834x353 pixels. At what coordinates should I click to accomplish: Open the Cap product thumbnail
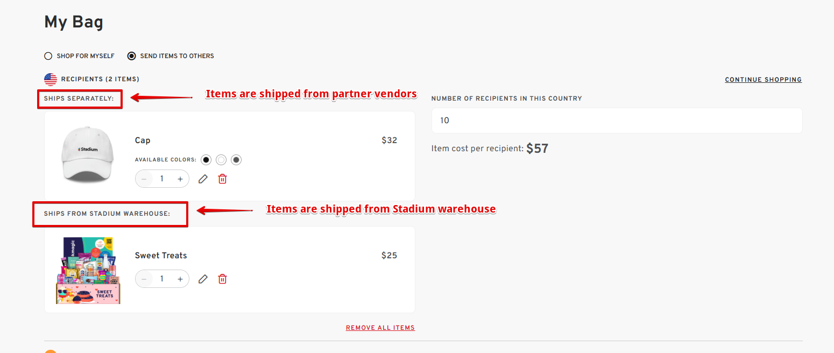click(88, 156)
